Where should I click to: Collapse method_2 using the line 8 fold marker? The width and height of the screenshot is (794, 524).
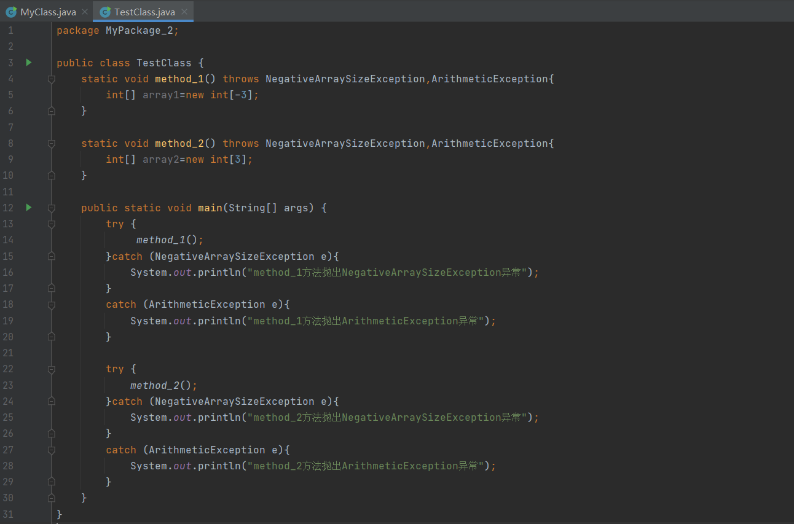(52, 143)
